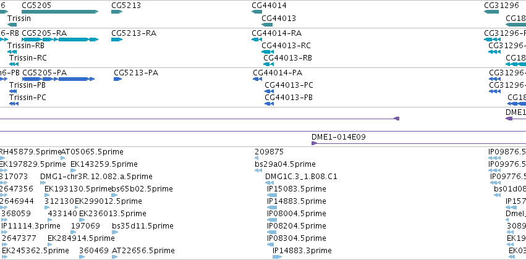
Task: Select the CG5205-RA transcript glyph
Action: coord(60,40)
